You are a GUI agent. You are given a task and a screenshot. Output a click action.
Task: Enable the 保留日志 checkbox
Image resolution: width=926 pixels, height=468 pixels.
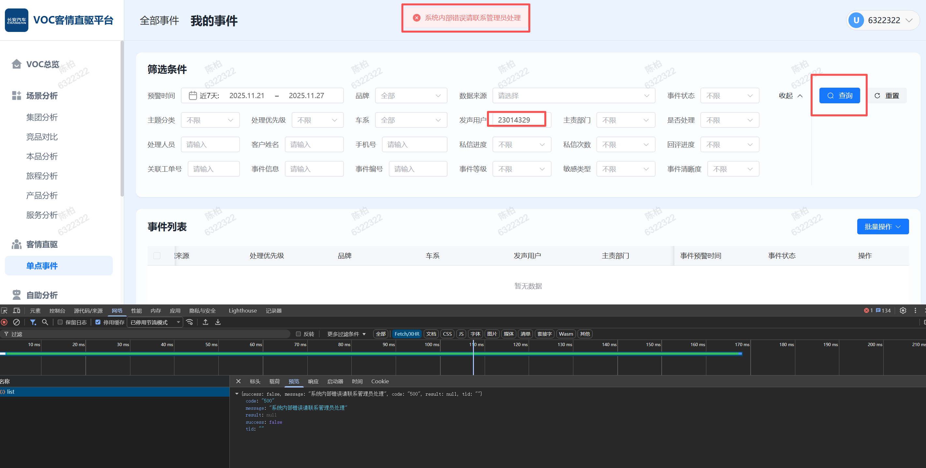click(x=60, y=322)
